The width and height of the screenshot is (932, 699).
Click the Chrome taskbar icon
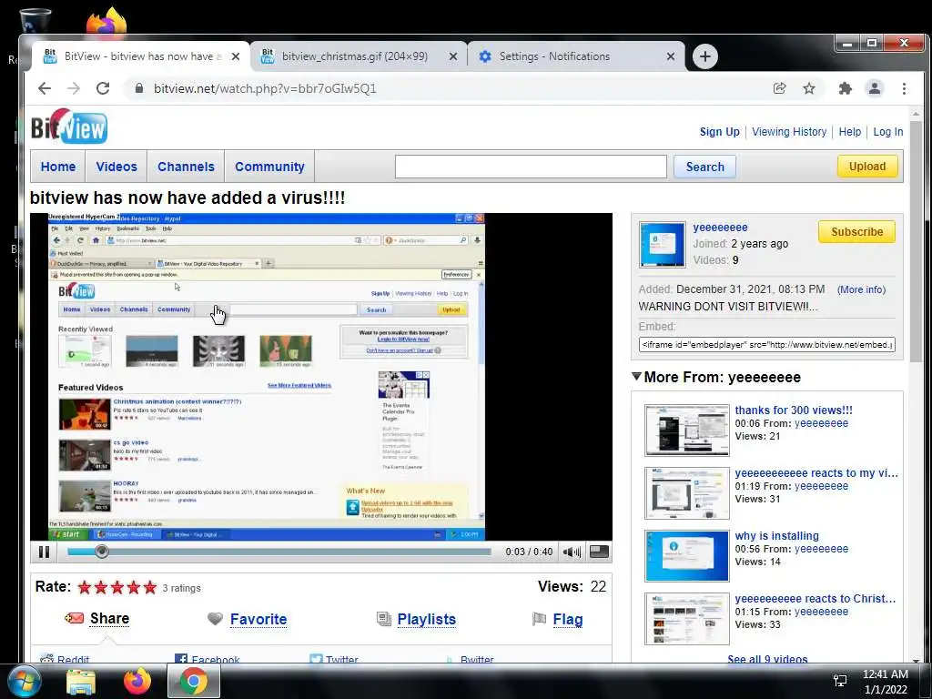point(194,681)
